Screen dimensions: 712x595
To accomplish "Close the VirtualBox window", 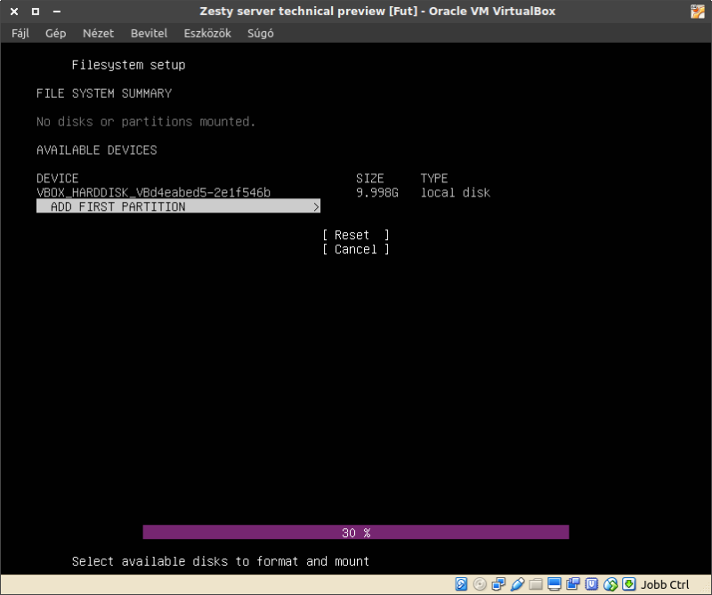I will (14, 12).
